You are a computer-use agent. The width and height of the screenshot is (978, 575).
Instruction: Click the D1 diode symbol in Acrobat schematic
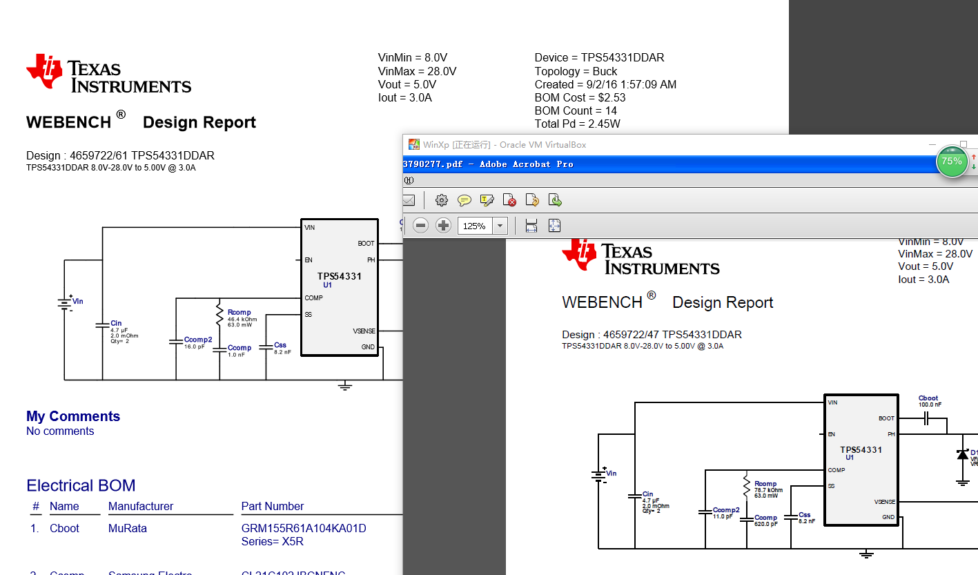[962, 454]
